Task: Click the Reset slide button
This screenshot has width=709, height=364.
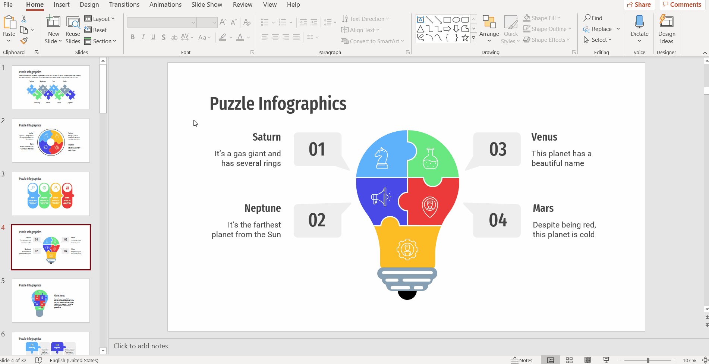Action: tap(96, 30)
